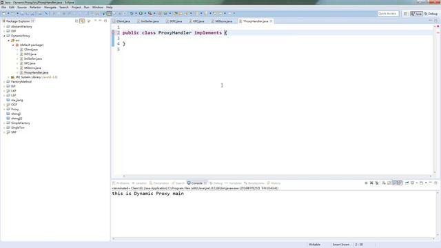This screenshot has width=441, height=248.
Task: Switch to the Client.java editor tab
Action: (x=121, y=21)
